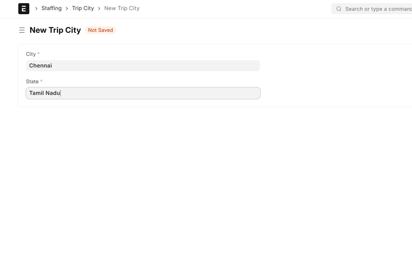Click the magnifying glass inside the search bar
This screenshot has height=263, width=412.
click(x=339, y=9)
